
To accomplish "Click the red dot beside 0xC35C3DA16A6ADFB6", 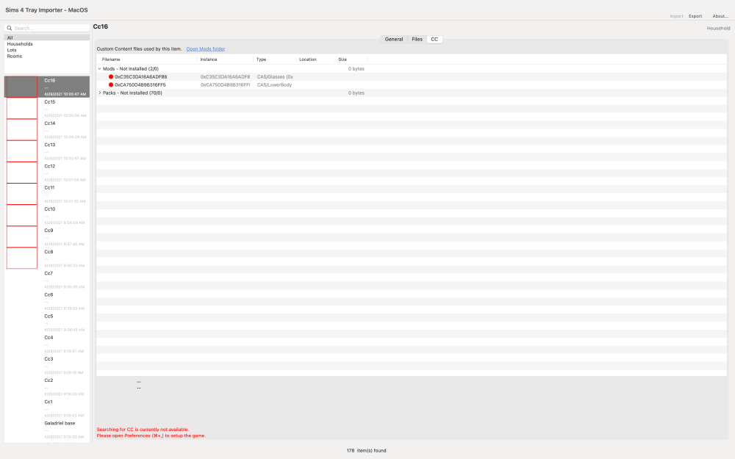I will tap(111, 77).
